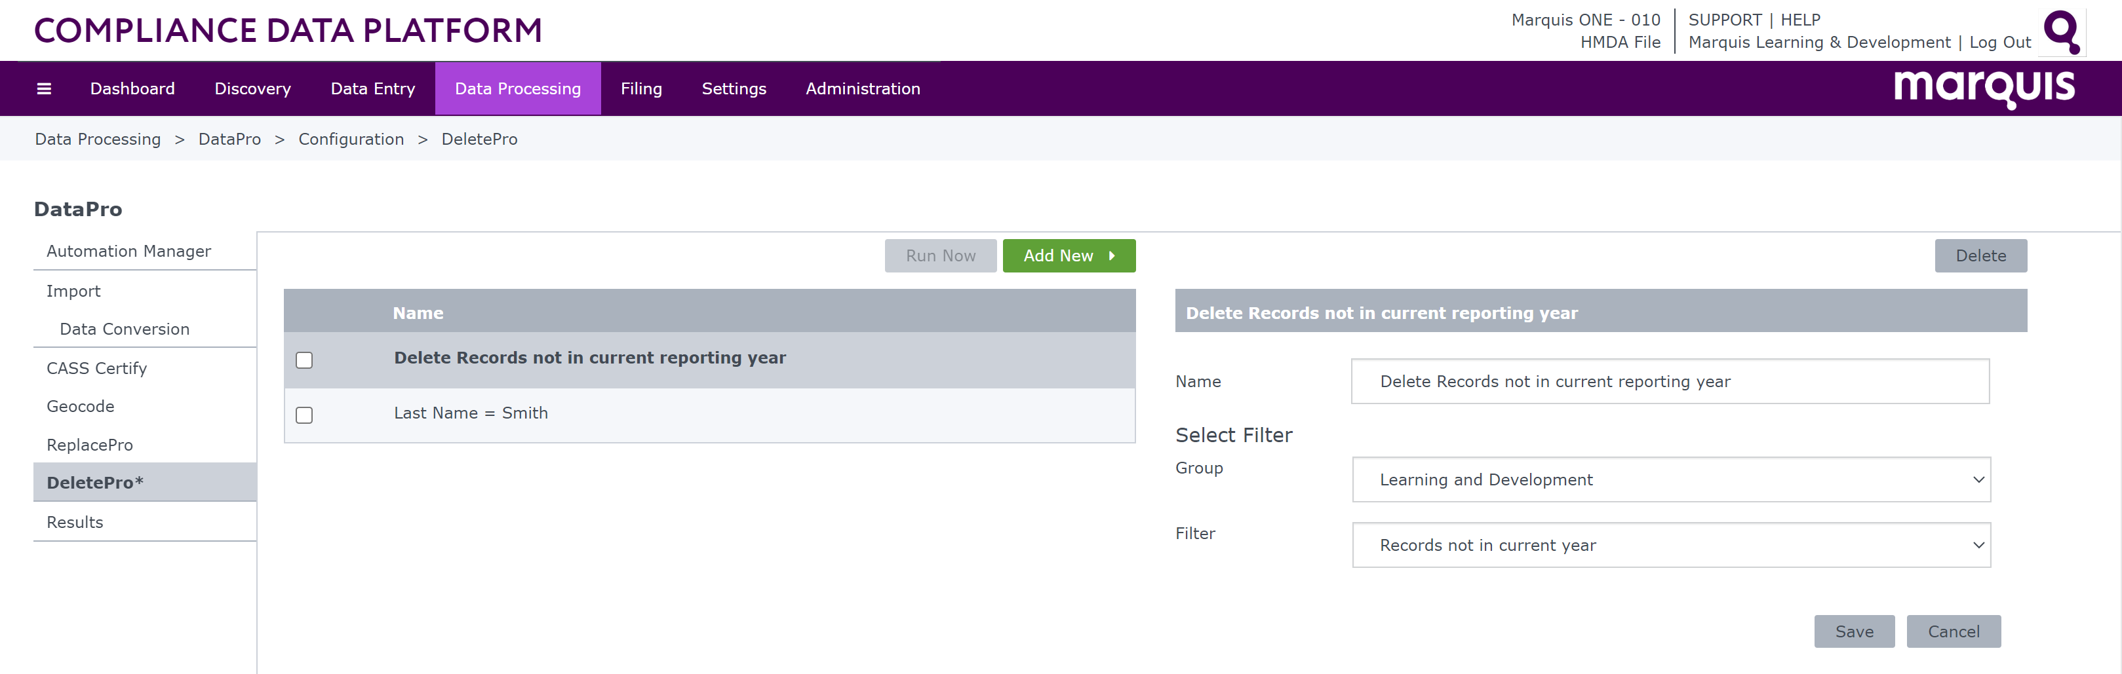Click the DeletePro breadcrumb
This screenshot has width=2122, height=674.
[479, 139]
